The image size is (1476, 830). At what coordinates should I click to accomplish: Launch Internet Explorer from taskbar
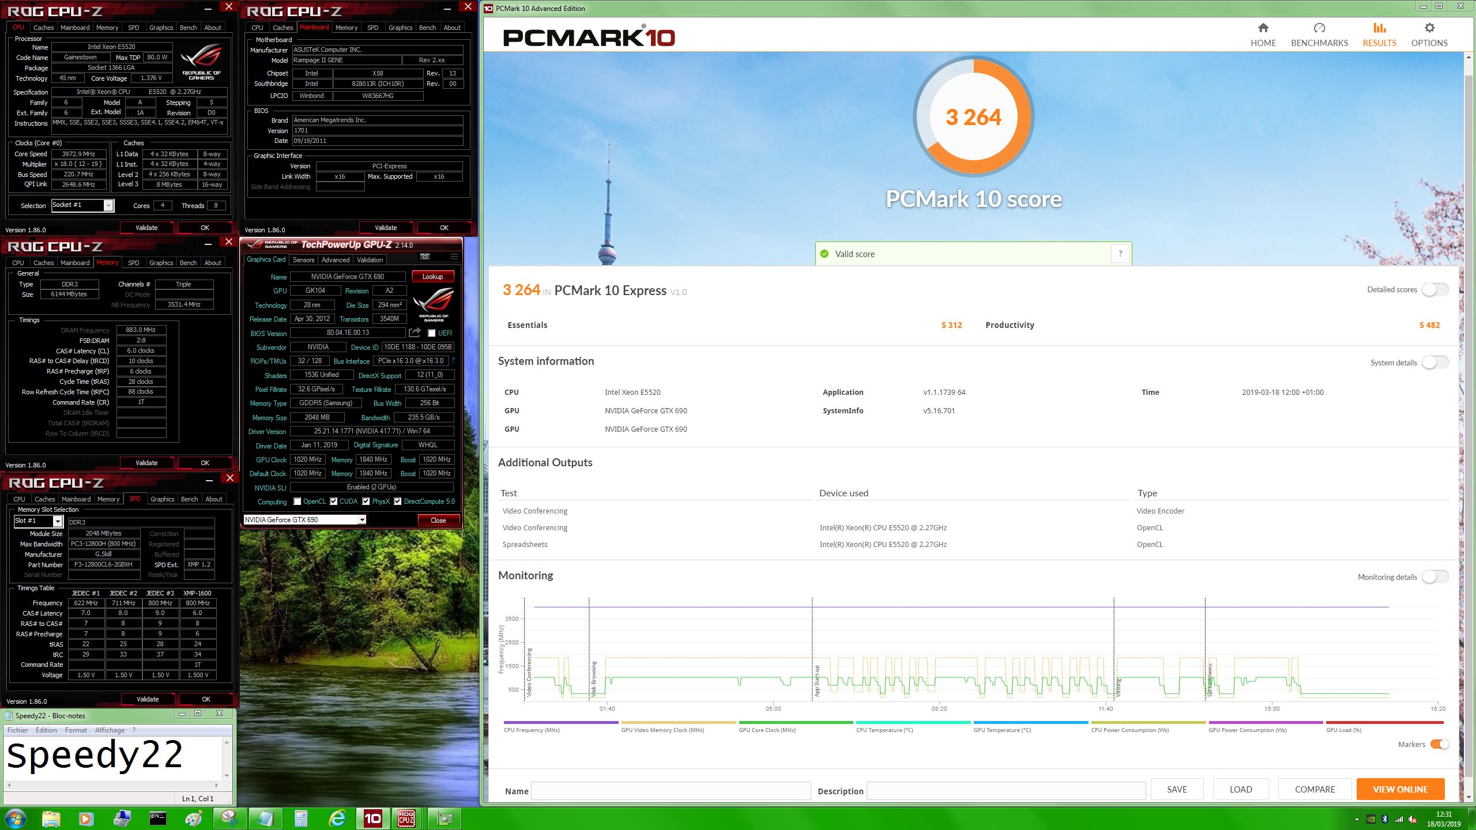point(337,818)
